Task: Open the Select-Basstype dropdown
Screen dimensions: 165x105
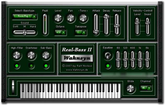Action: [25, 16]
